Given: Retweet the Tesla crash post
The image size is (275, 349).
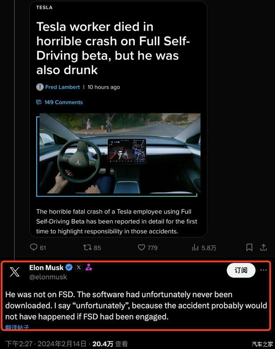Looking at the screenshot, I should point(87,247).
